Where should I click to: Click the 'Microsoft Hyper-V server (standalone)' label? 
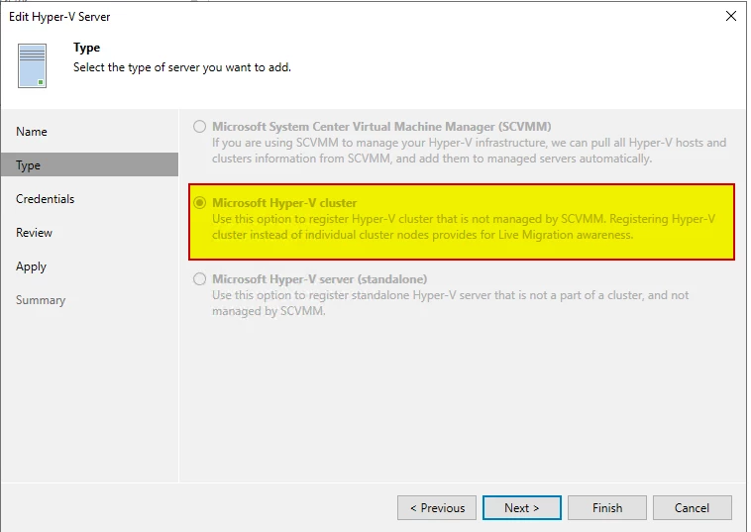pyautogui.click(x=320, y=278)
